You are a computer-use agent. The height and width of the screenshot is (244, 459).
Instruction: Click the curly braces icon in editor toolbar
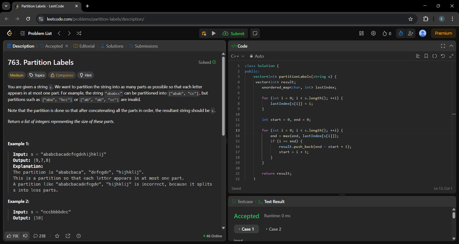435,56
